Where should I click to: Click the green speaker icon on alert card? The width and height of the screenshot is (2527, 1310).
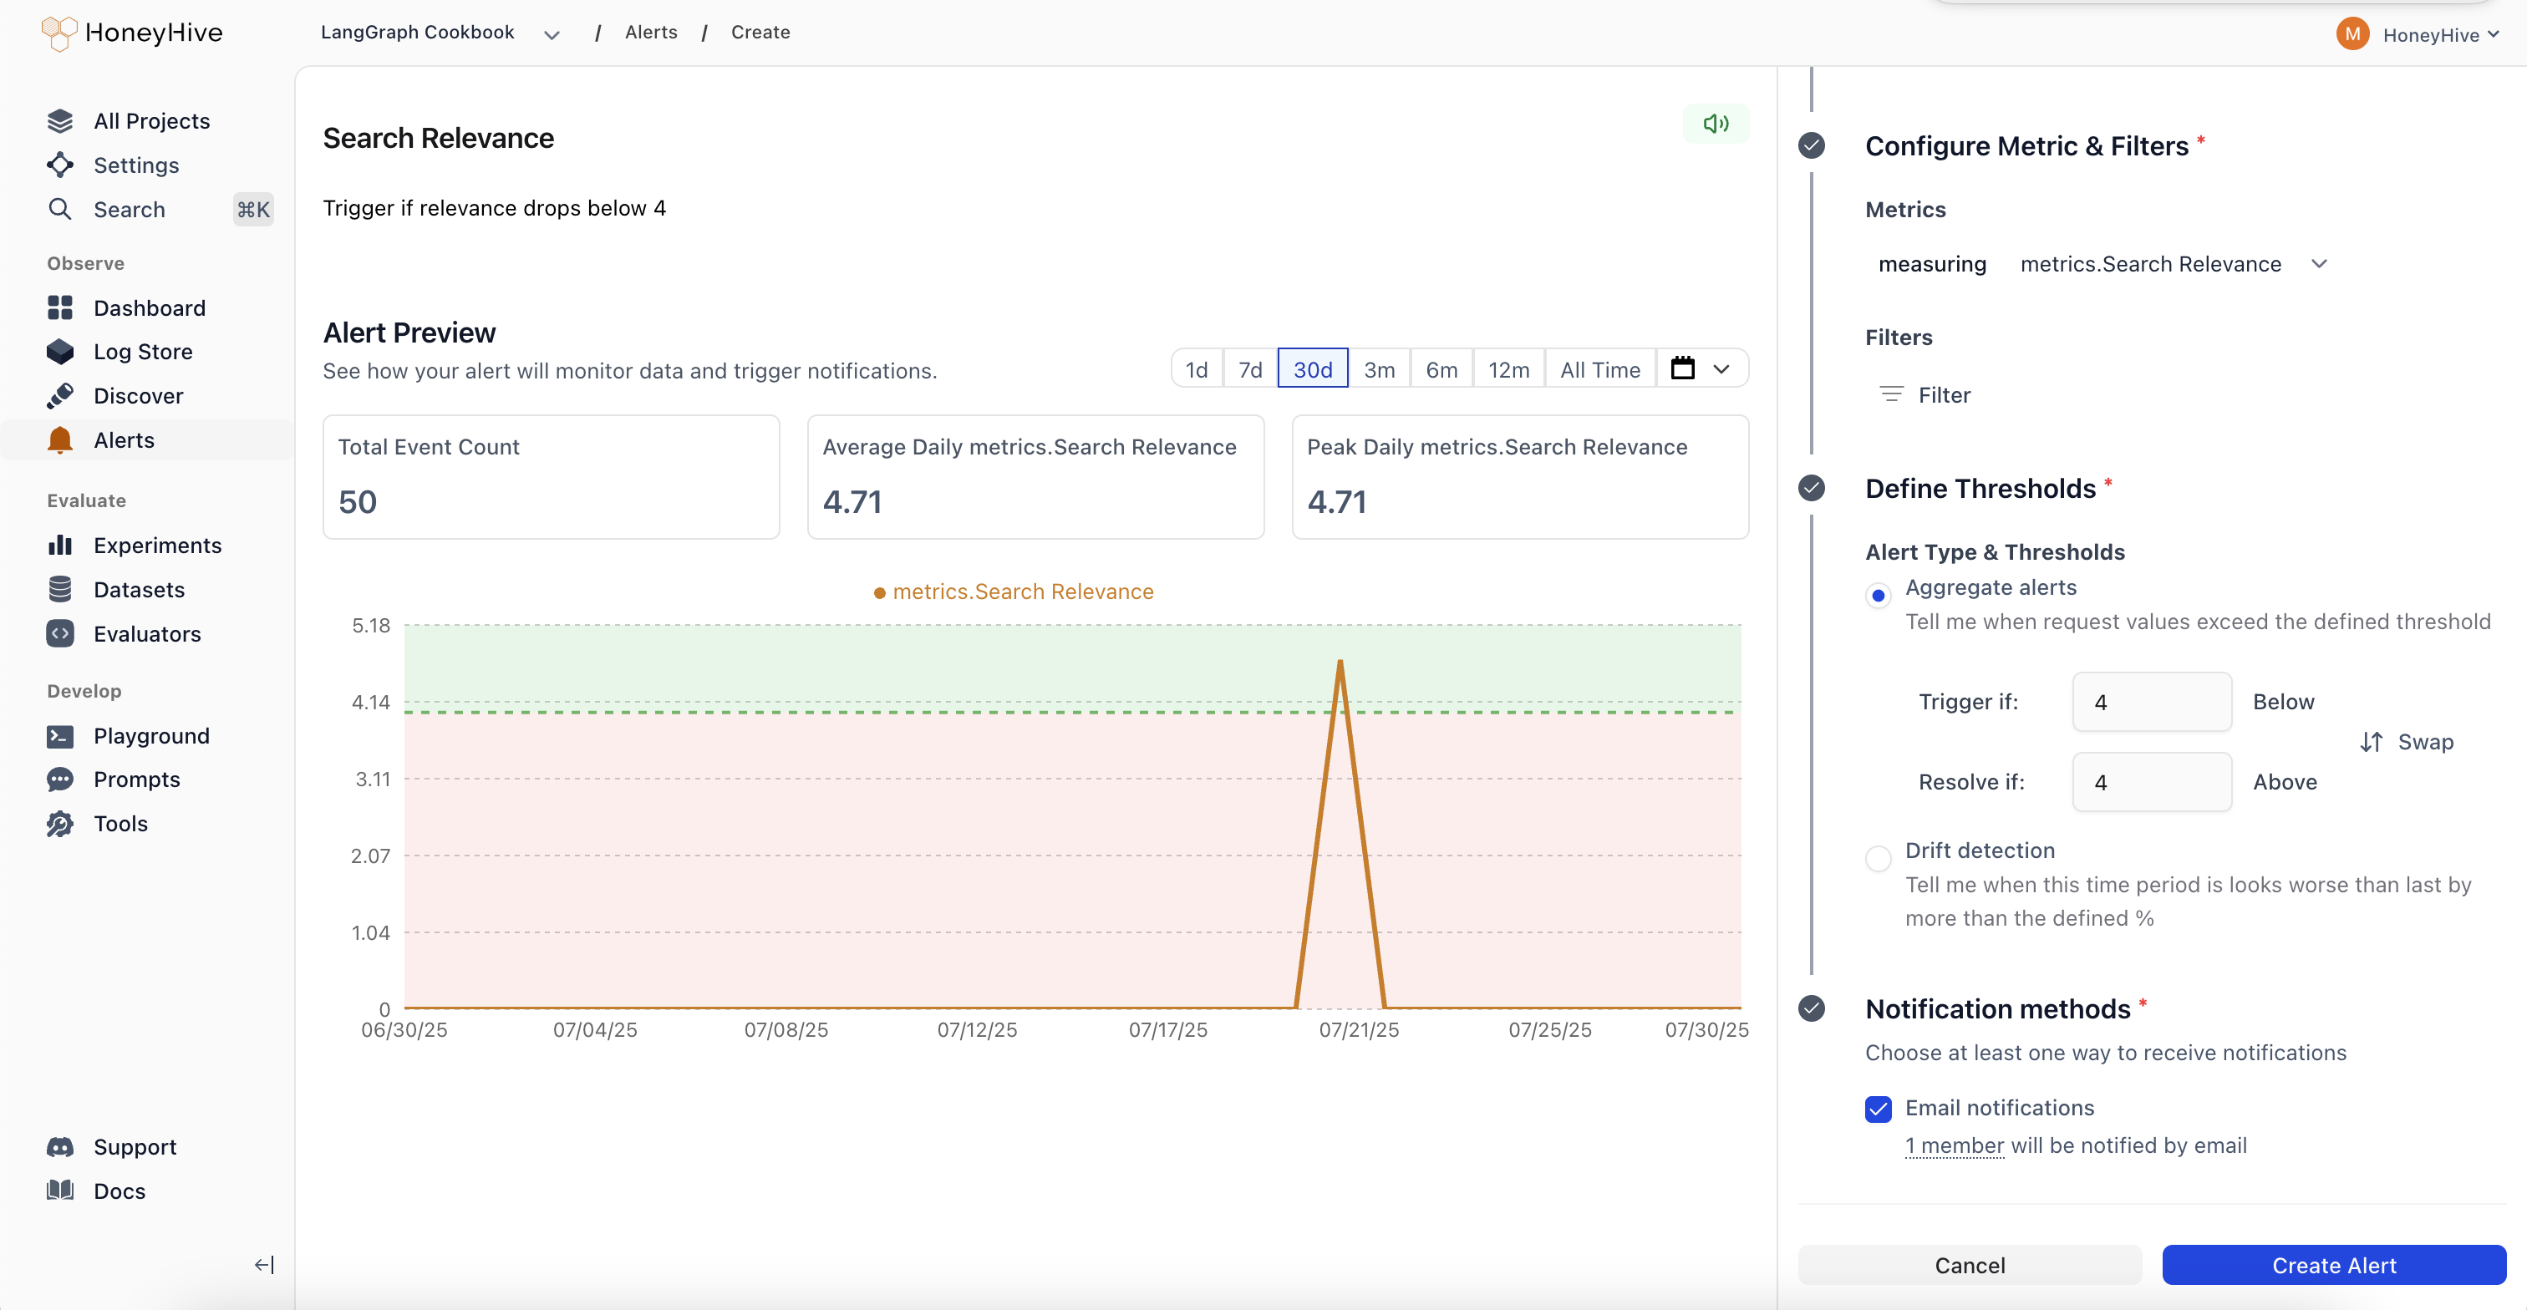[x=1715, y=124]
